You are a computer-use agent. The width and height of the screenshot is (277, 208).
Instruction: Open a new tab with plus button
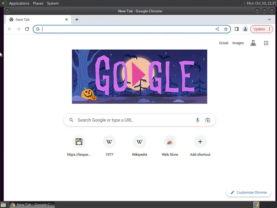click(77, 19)
